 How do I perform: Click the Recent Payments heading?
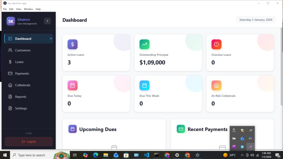tap(208, 129)
